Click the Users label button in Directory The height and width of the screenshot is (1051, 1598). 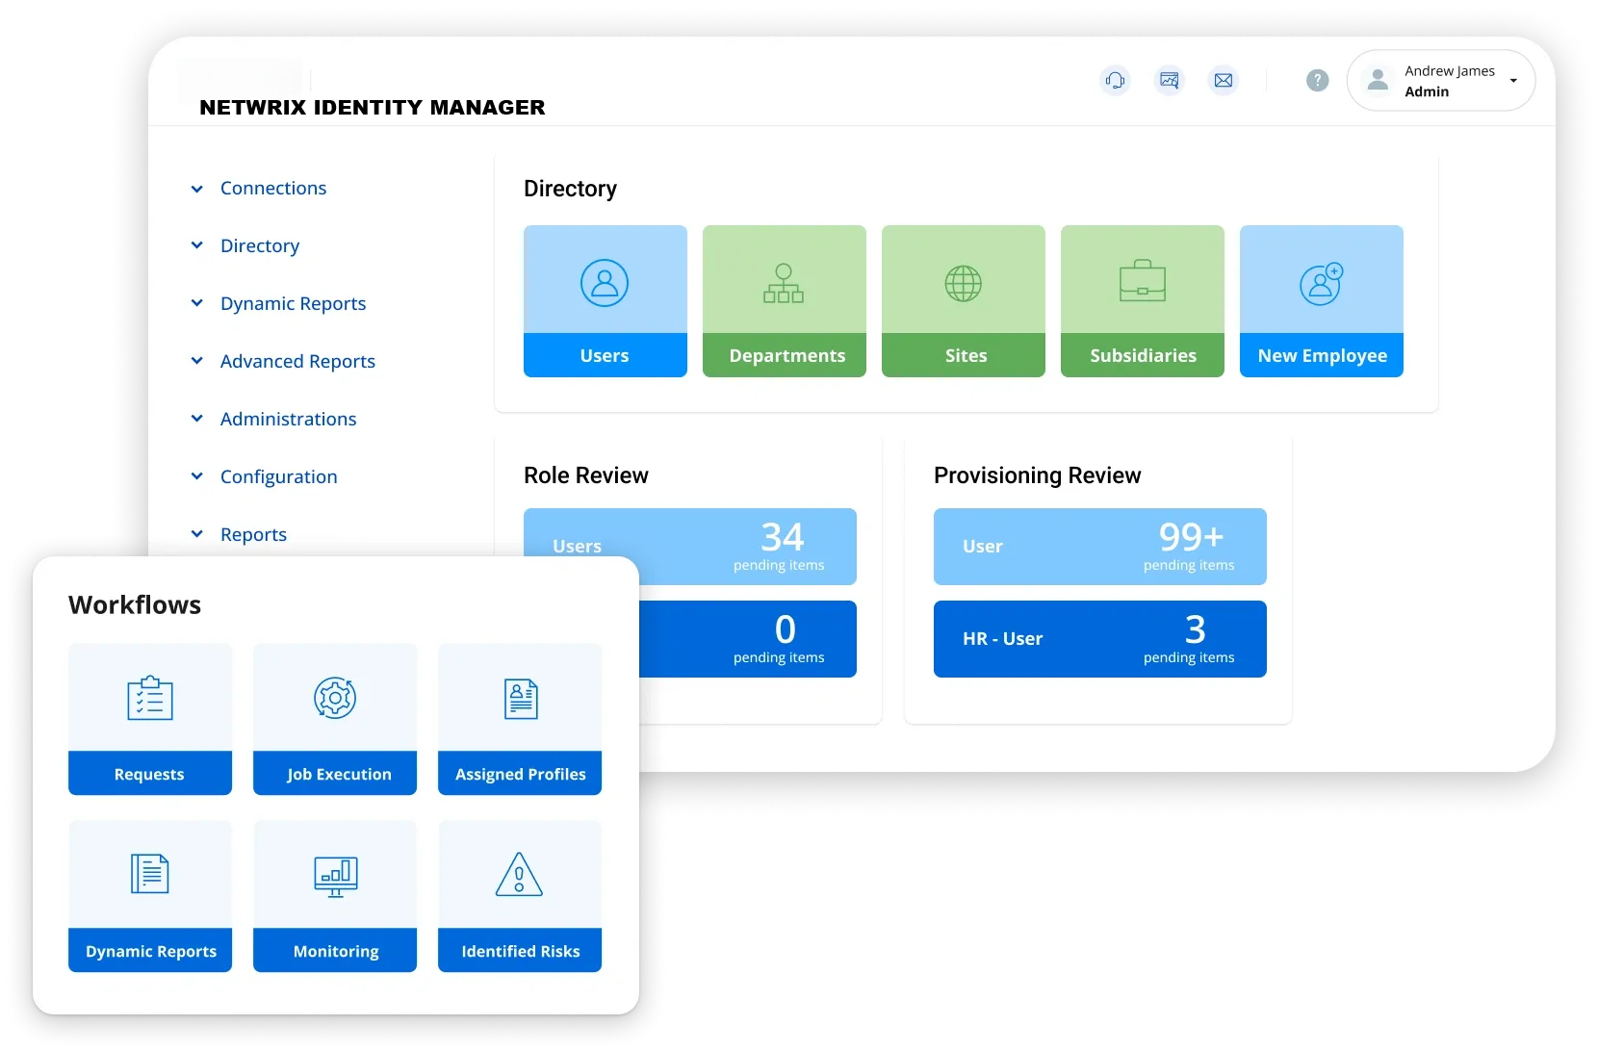tap(606, 355)
